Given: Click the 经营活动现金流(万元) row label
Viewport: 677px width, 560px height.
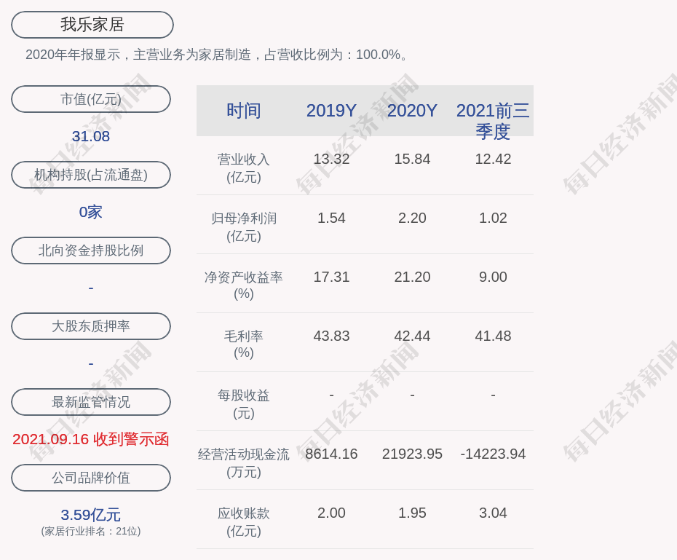Looking at the screenshot, I should pos(244,463).
